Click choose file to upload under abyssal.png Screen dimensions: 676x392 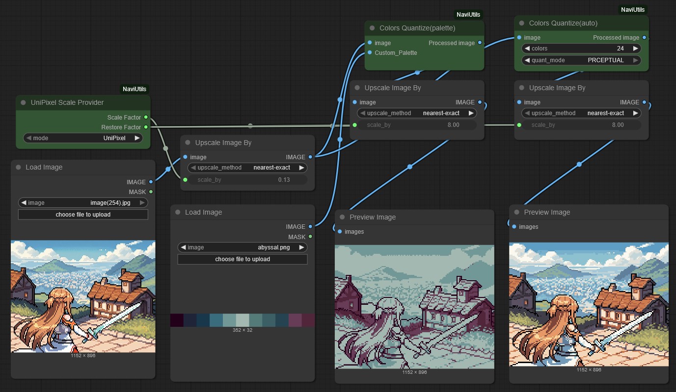(x=243, y=259)
